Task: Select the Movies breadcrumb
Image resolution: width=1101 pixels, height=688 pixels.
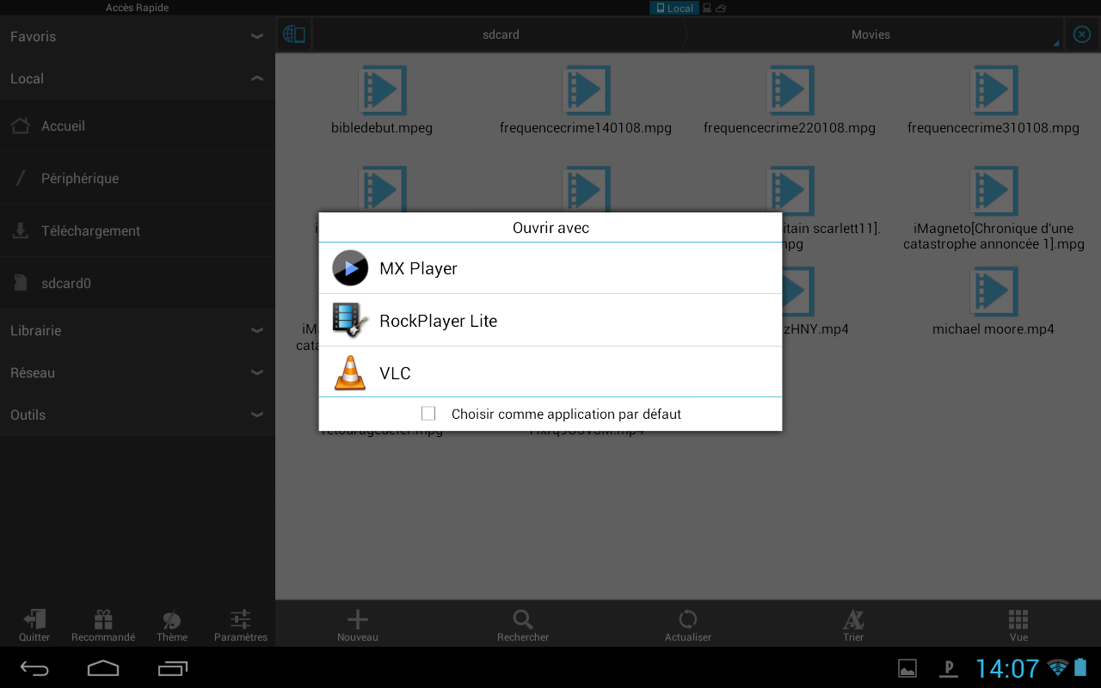Action: [870, 34]
